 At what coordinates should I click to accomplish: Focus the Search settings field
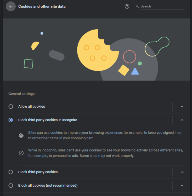coord(163,6)
